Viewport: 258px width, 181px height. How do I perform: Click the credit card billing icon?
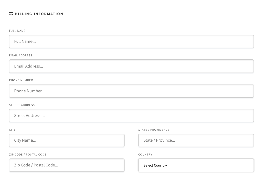click(x=11, y=14)
